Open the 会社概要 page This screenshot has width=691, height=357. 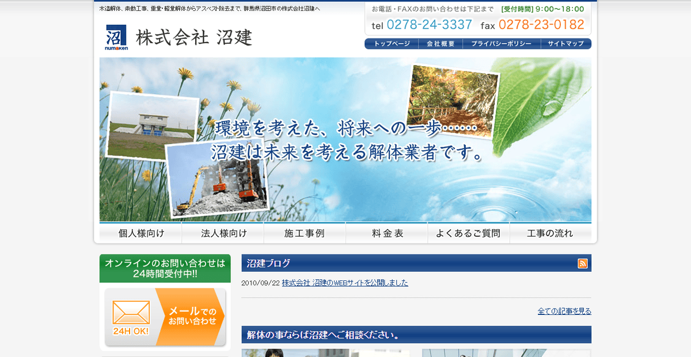pos(441,43)
